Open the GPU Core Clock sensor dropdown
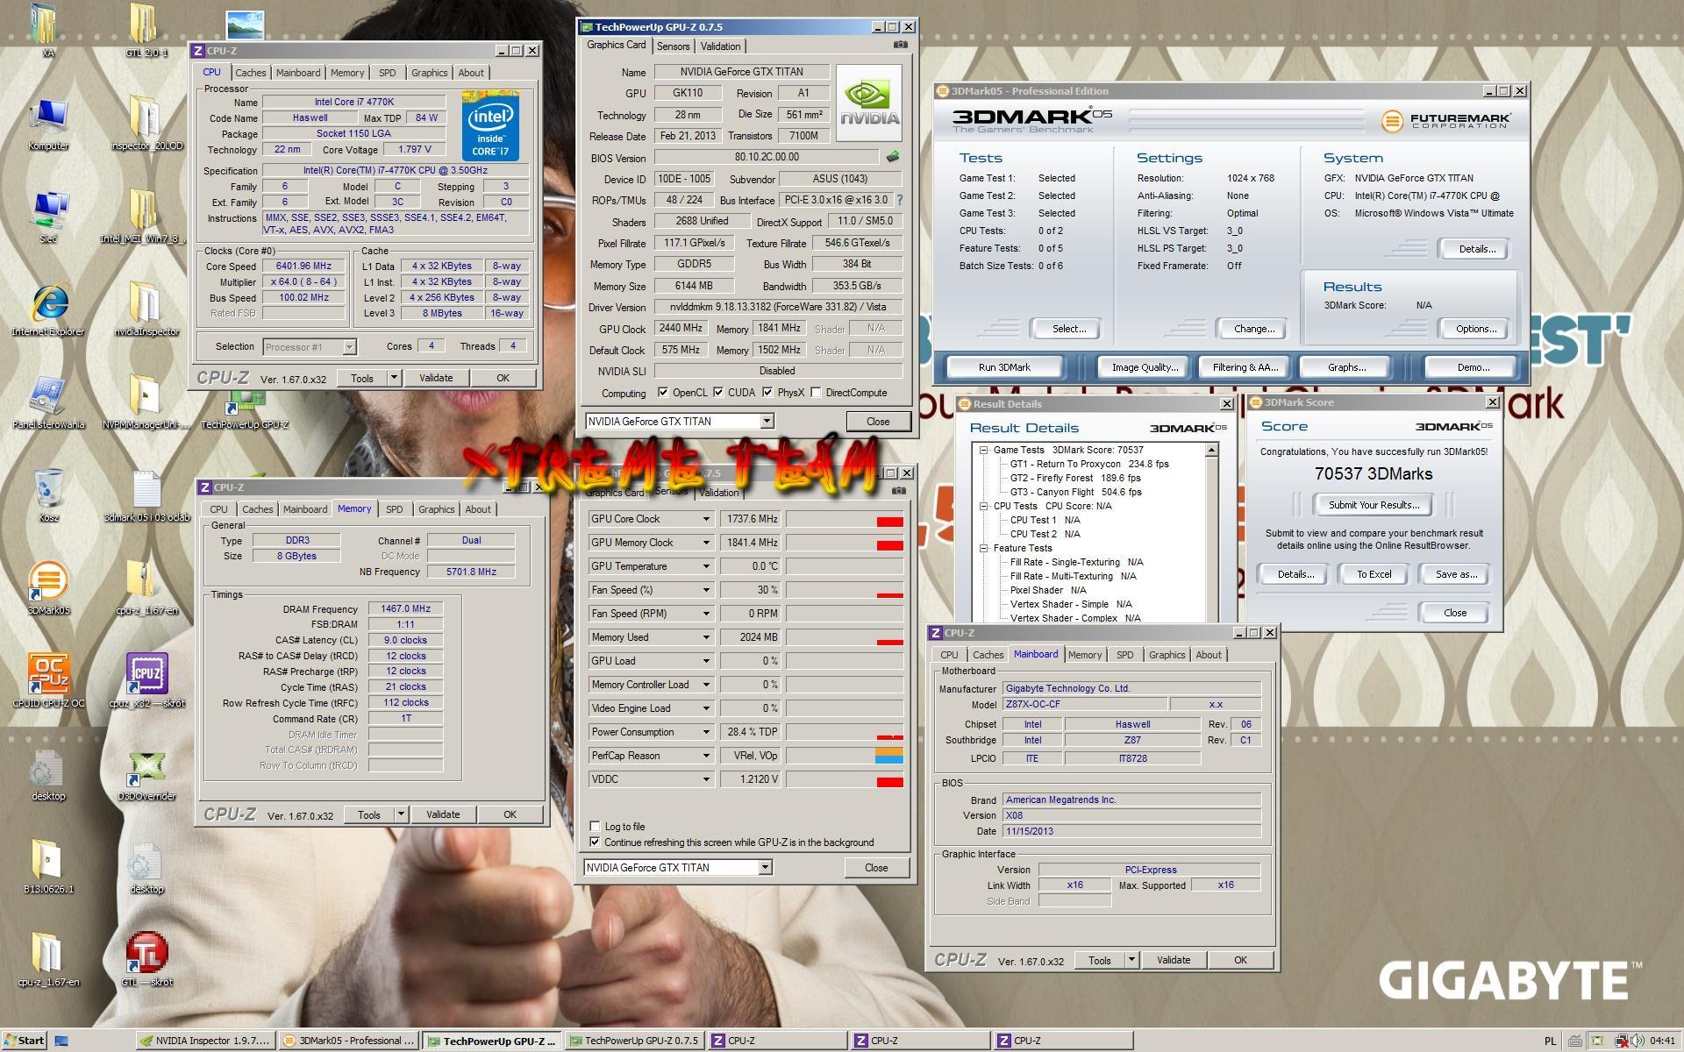This screenshot has height=1052, width=1684. [x=705, y=519]
